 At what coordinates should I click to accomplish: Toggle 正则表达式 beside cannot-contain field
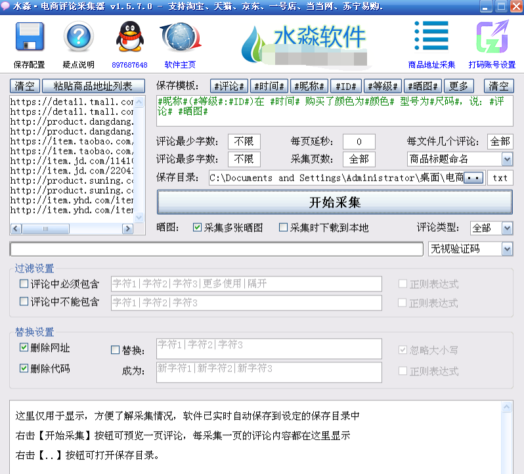403,303
